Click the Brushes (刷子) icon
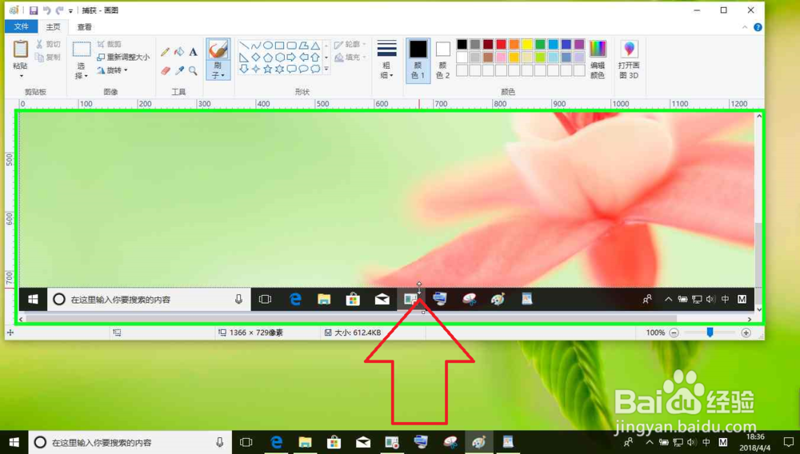 pyautogui.click(x=218, y=50)
